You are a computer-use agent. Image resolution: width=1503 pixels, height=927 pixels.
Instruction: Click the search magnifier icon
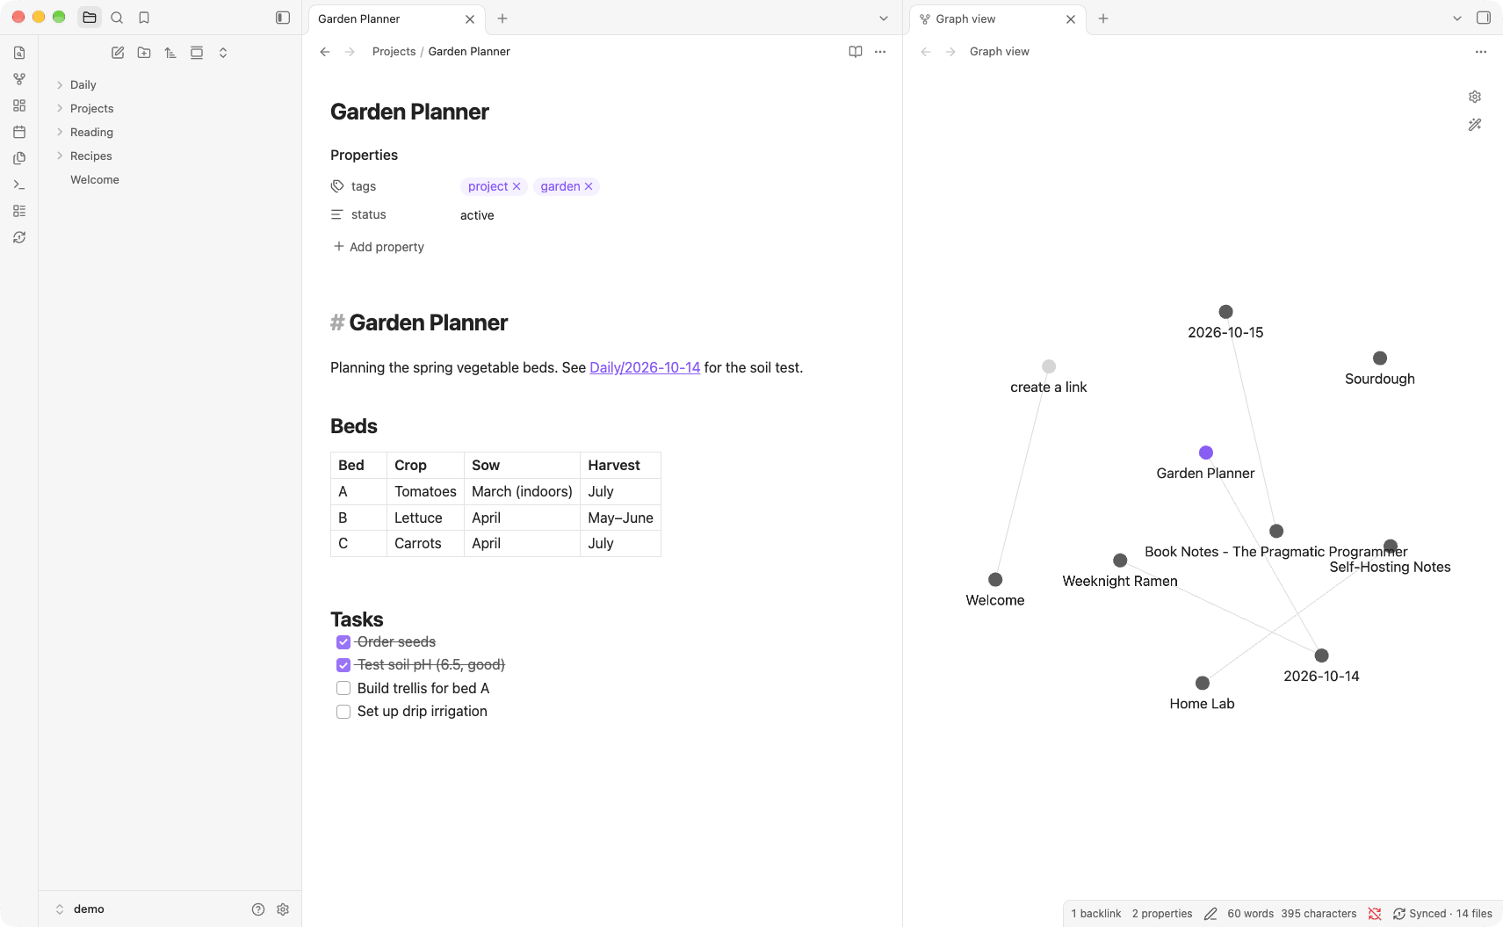(117, 18)
